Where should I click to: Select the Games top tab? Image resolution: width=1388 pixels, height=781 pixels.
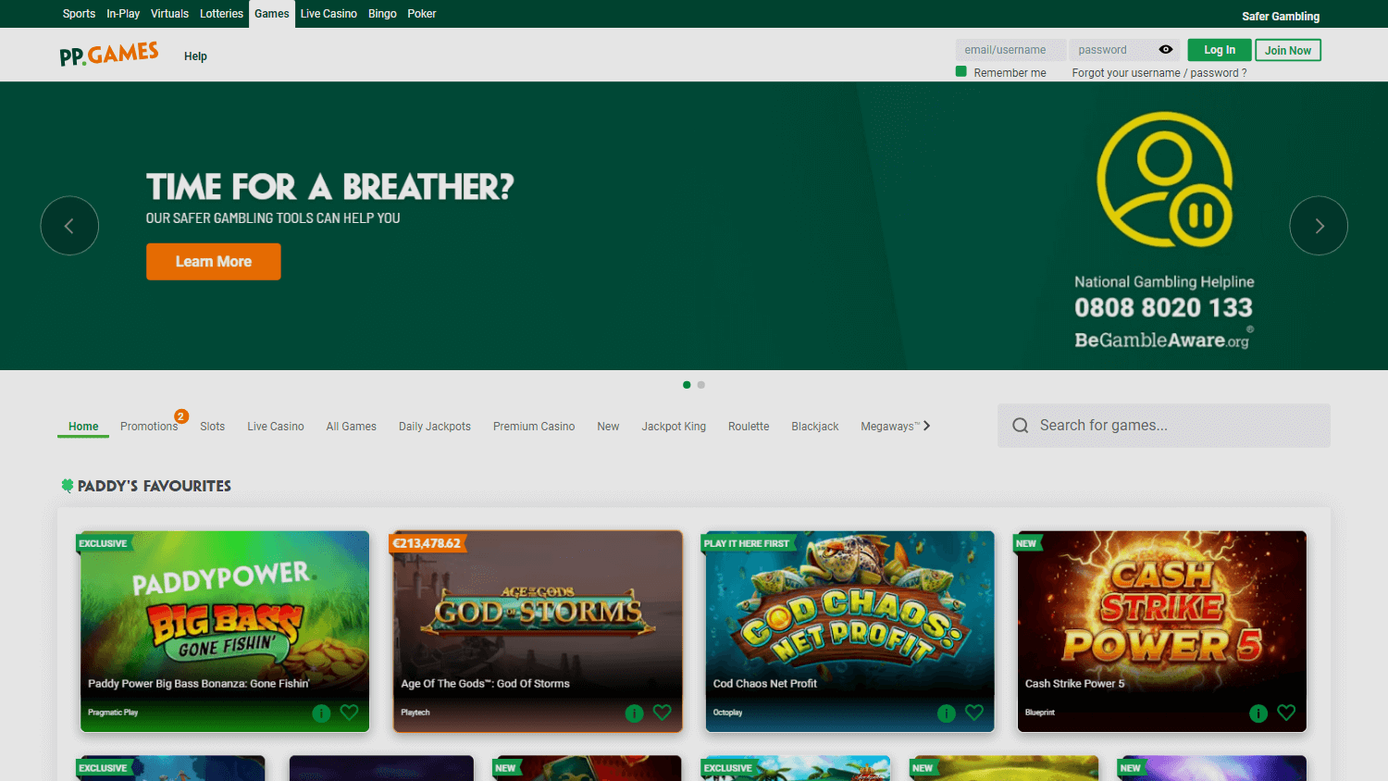272,14
